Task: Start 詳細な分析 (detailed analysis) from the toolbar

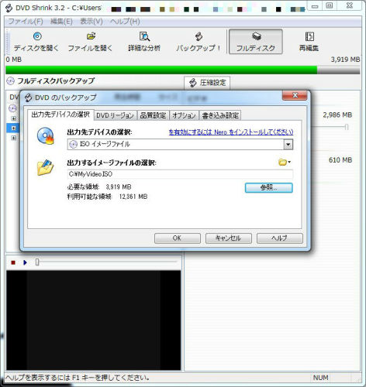Action: pyautogui.click(x=144, y=42)
